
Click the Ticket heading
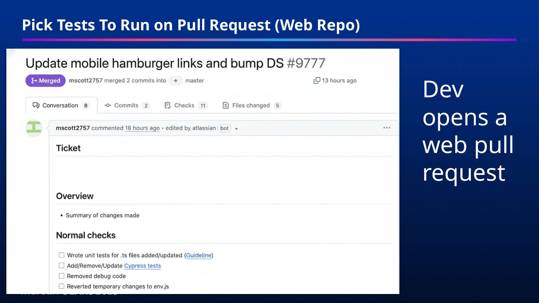pyautogui.click(x=68, y=148)
